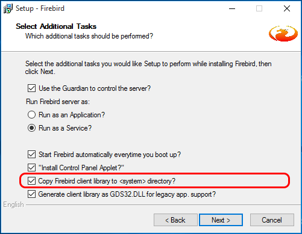Minimize the Setup - Firebird window
This screenshot has width=302, height=234.
(232, 8)
